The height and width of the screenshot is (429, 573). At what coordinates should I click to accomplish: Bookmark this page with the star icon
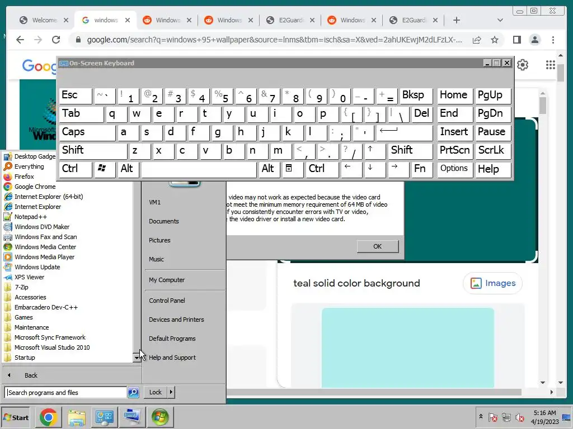point(495,40)
